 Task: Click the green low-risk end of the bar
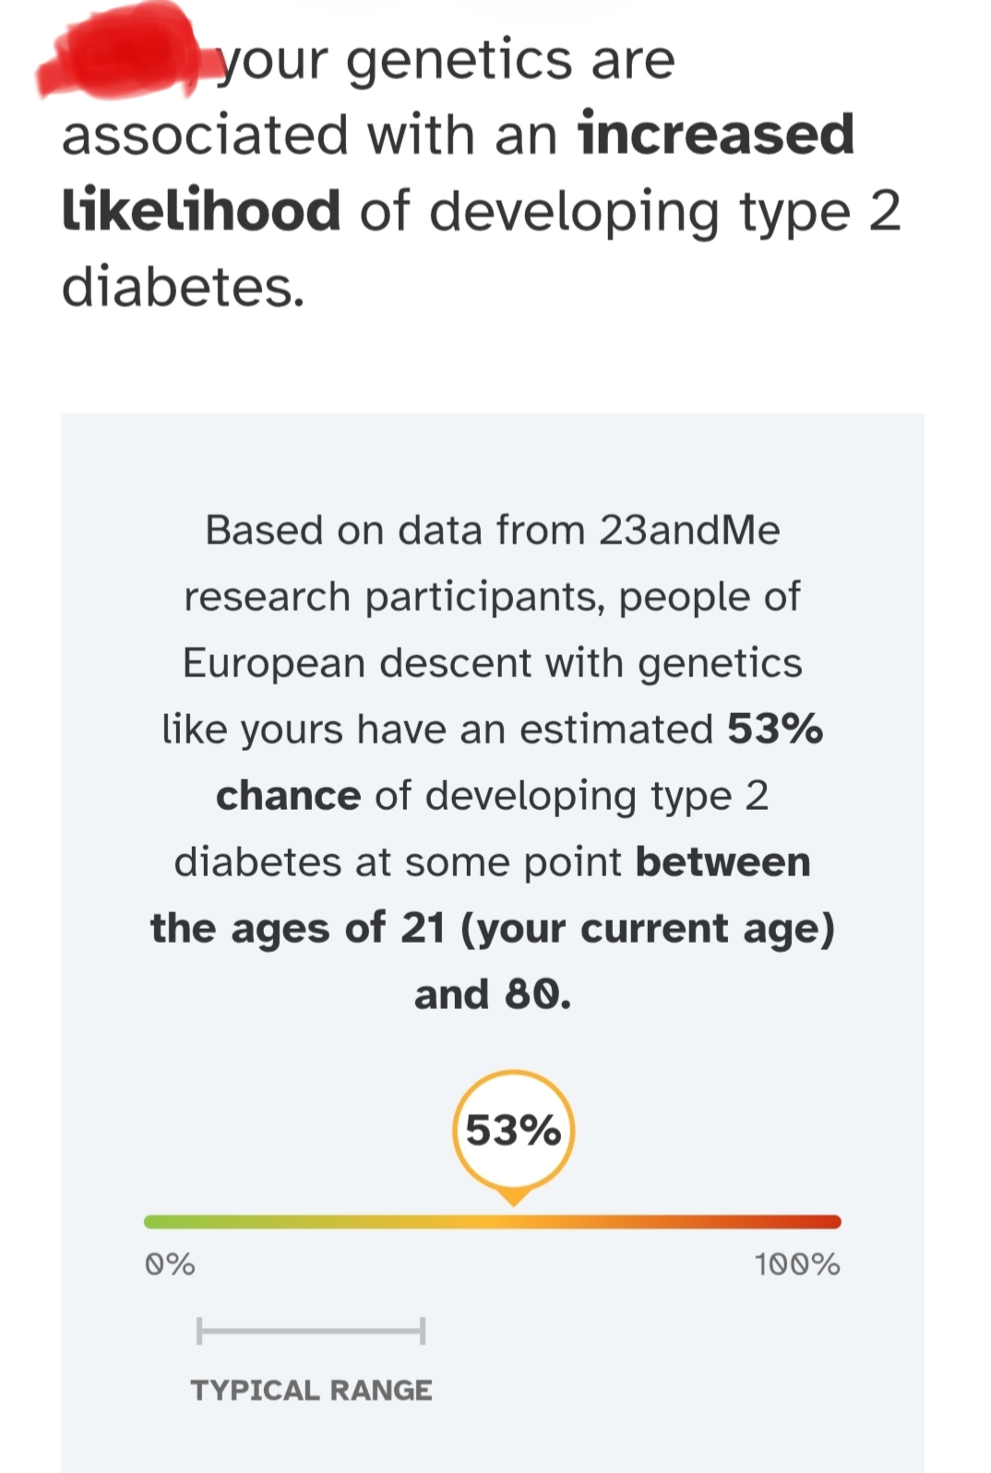tap(159, 1222)
